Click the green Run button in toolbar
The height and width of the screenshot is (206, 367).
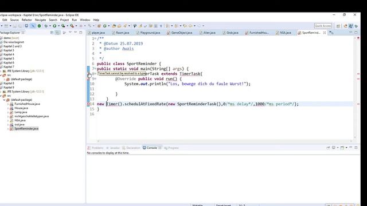pos(54,26)
